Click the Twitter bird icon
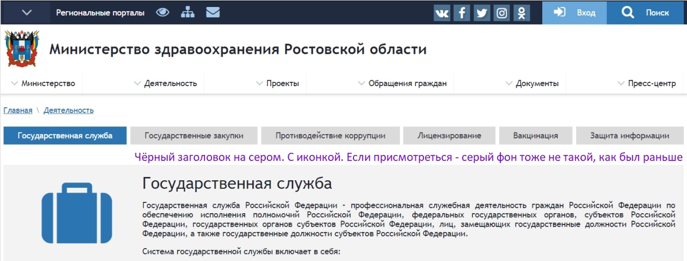Viewport: 687px width, 261px height. point(481,13)
